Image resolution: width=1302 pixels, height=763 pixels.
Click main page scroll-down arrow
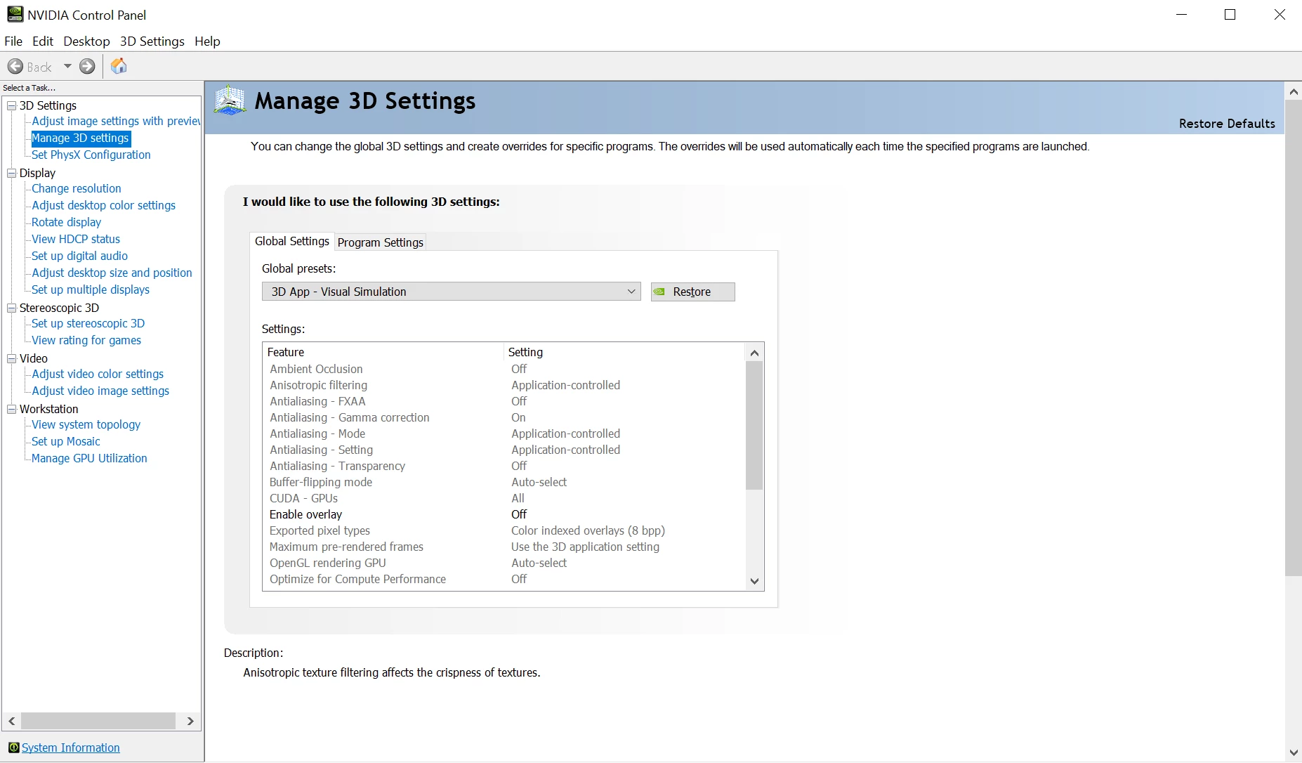point(1294,752)
